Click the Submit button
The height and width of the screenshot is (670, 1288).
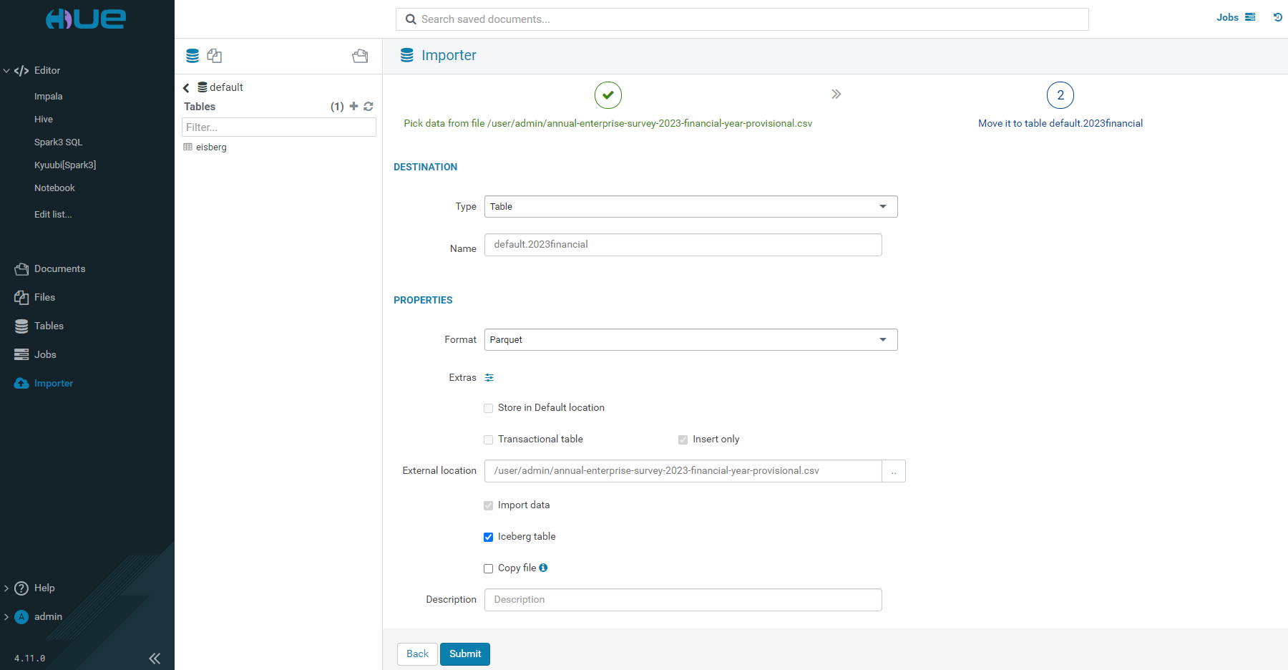click(465, 654)
